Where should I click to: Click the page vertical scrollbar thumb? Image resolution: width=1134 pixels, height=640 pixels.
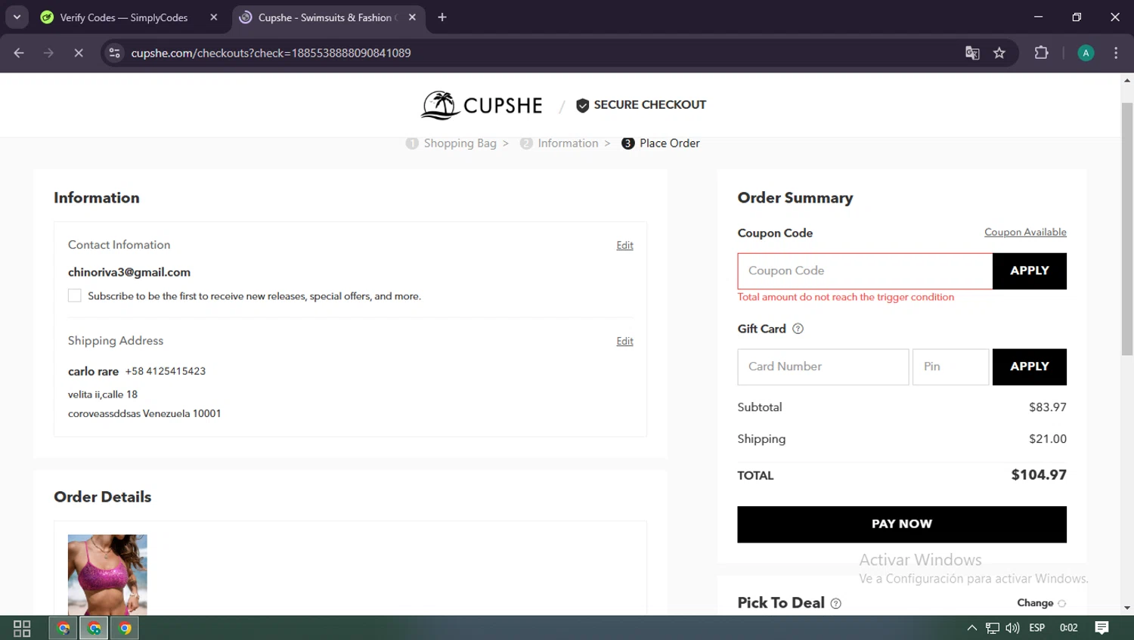click(1127, 229)
